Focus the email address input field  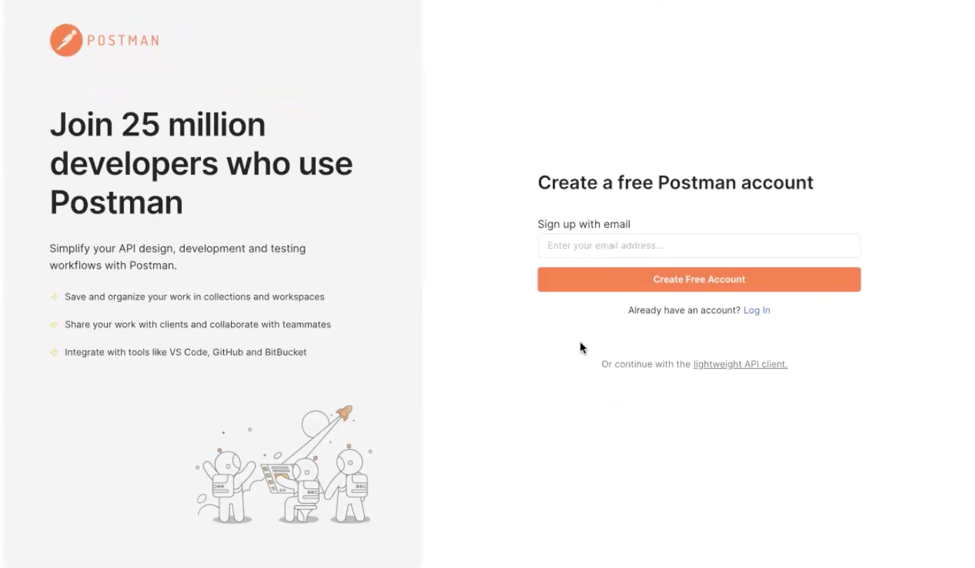(699, 246)
